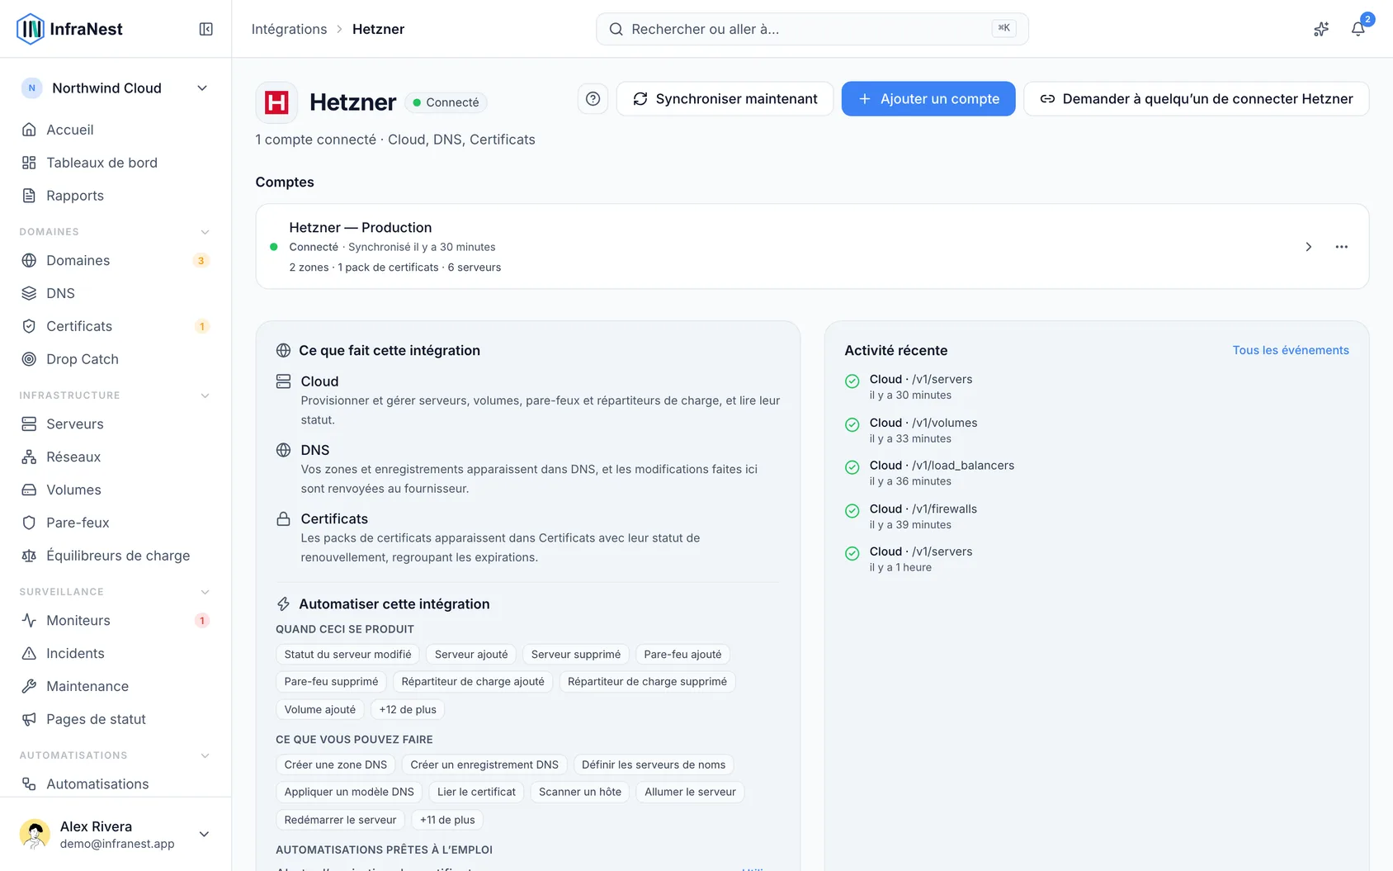
Task: Open the Tous les événements link
Action: coord(1291,350)
